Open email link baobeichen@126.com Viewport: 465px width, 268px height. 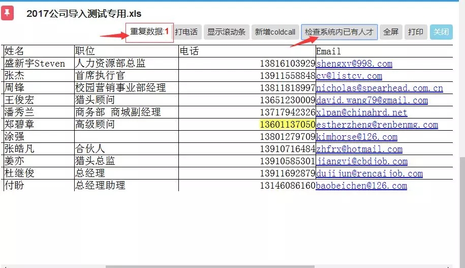[x=361, y=186]
